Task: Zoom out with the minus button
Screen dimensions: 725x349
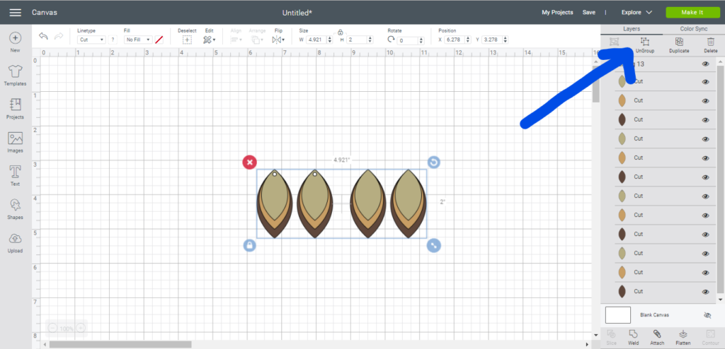Action: 52,329
